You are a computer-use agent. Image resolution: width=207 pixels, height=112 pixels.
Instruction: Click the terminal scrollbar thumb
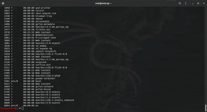[206, 108]
